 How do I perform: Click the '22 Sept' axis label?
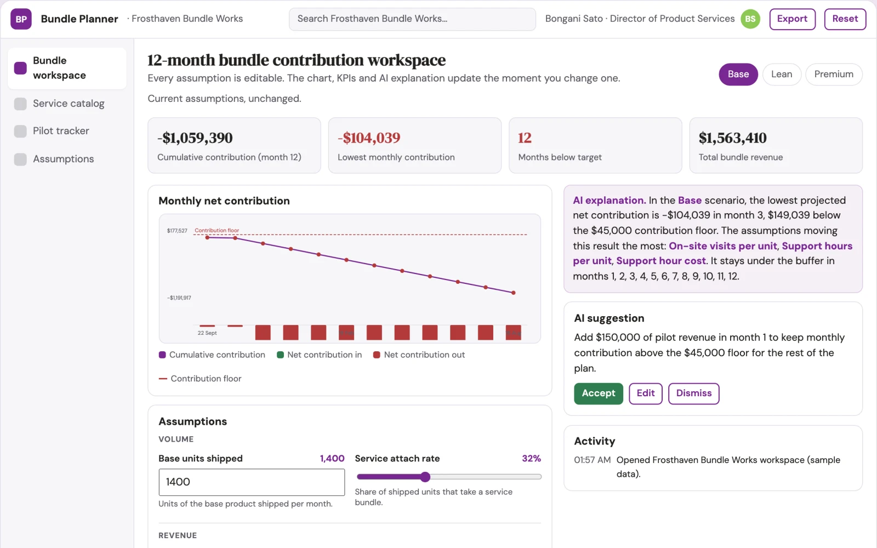click(x=207, y=333)
